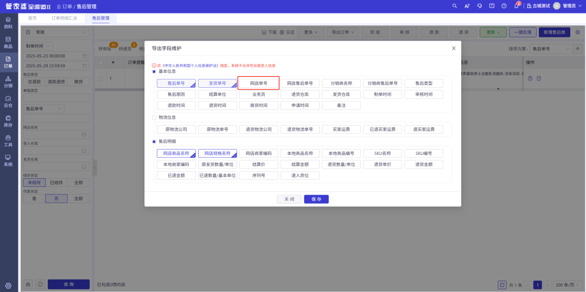586x292 pixels.
Task: Close the 导出字段维护 dialog with X
Action: coord(454,48)
